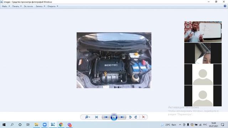Viewport: 228px width, 128px height.
Task: Open the taskbar search icon
Action: click(x=12, y=125)
